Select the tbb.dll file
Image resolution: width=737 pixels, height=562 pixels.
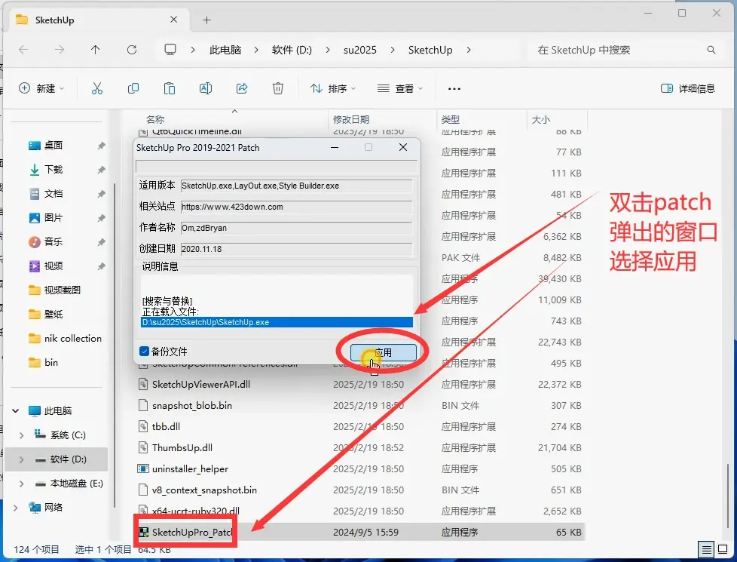[x=166, y=426]
